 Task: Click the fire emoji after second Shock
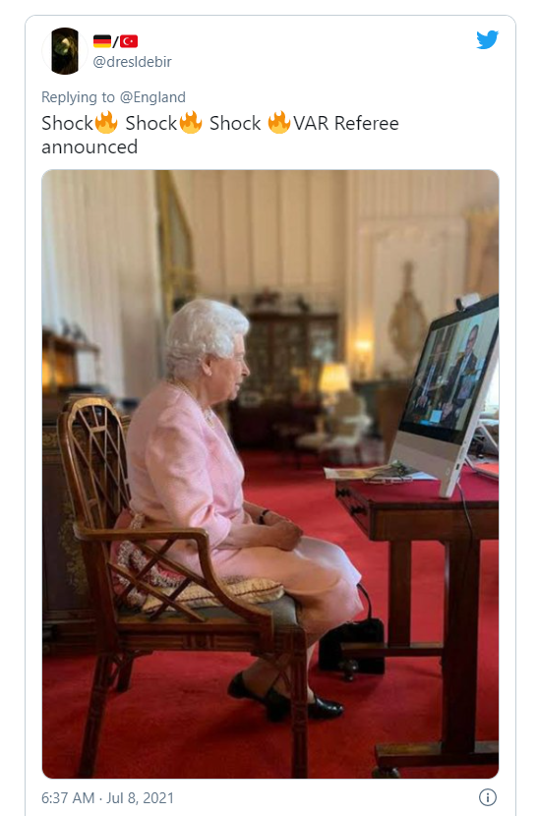coord(191,123)
